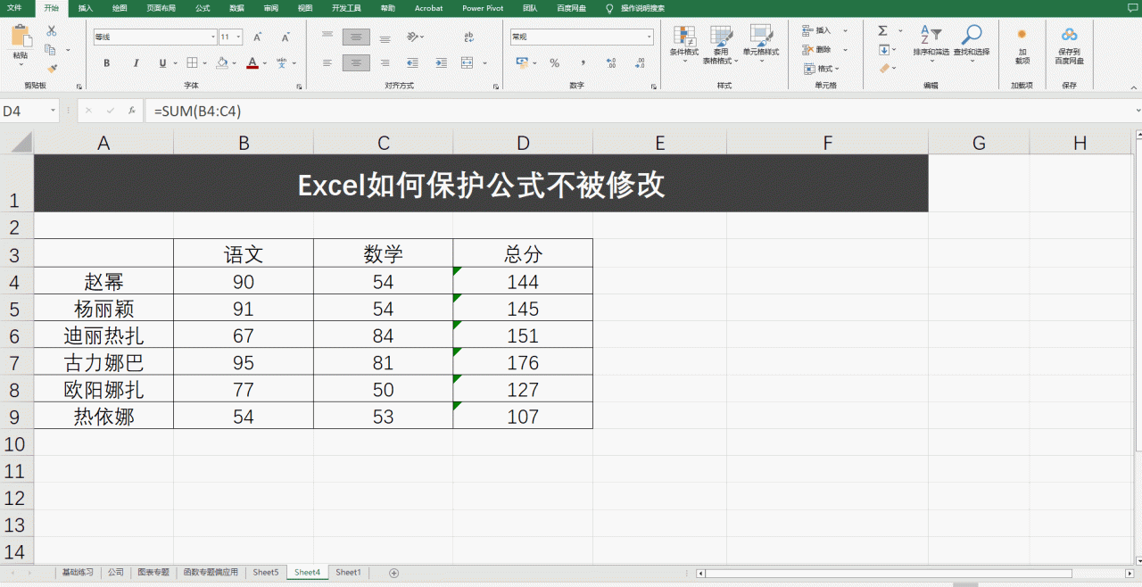Click Merge and Center icon
Viewport: 1142px width, 587px height.
click(x=468, y=63)
